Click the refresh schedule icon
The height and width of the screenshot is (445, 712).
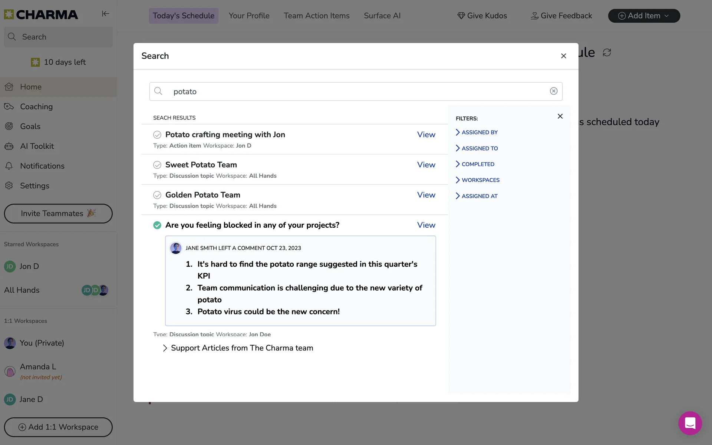[x=607, y=53]
